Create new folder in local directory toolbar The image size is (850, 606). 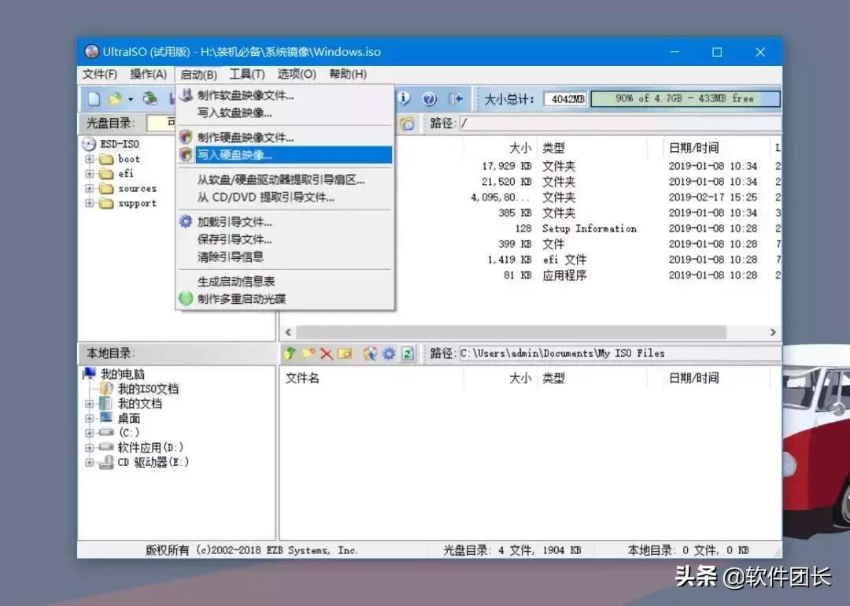point(308,353)
